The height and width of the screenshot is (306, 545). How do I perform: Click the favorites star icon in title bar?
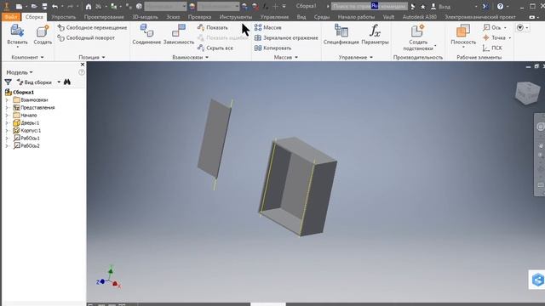(x=422, y=7)
